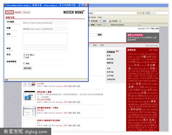Open the second tab in Mister Wong popup
The width and height of the screenshot is (172, 135).
coord(18,12)
